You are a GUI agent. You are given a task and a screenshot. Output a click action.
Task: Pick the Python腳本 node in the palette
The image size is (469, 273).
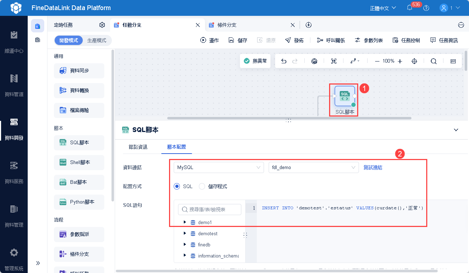pos(79,202)
